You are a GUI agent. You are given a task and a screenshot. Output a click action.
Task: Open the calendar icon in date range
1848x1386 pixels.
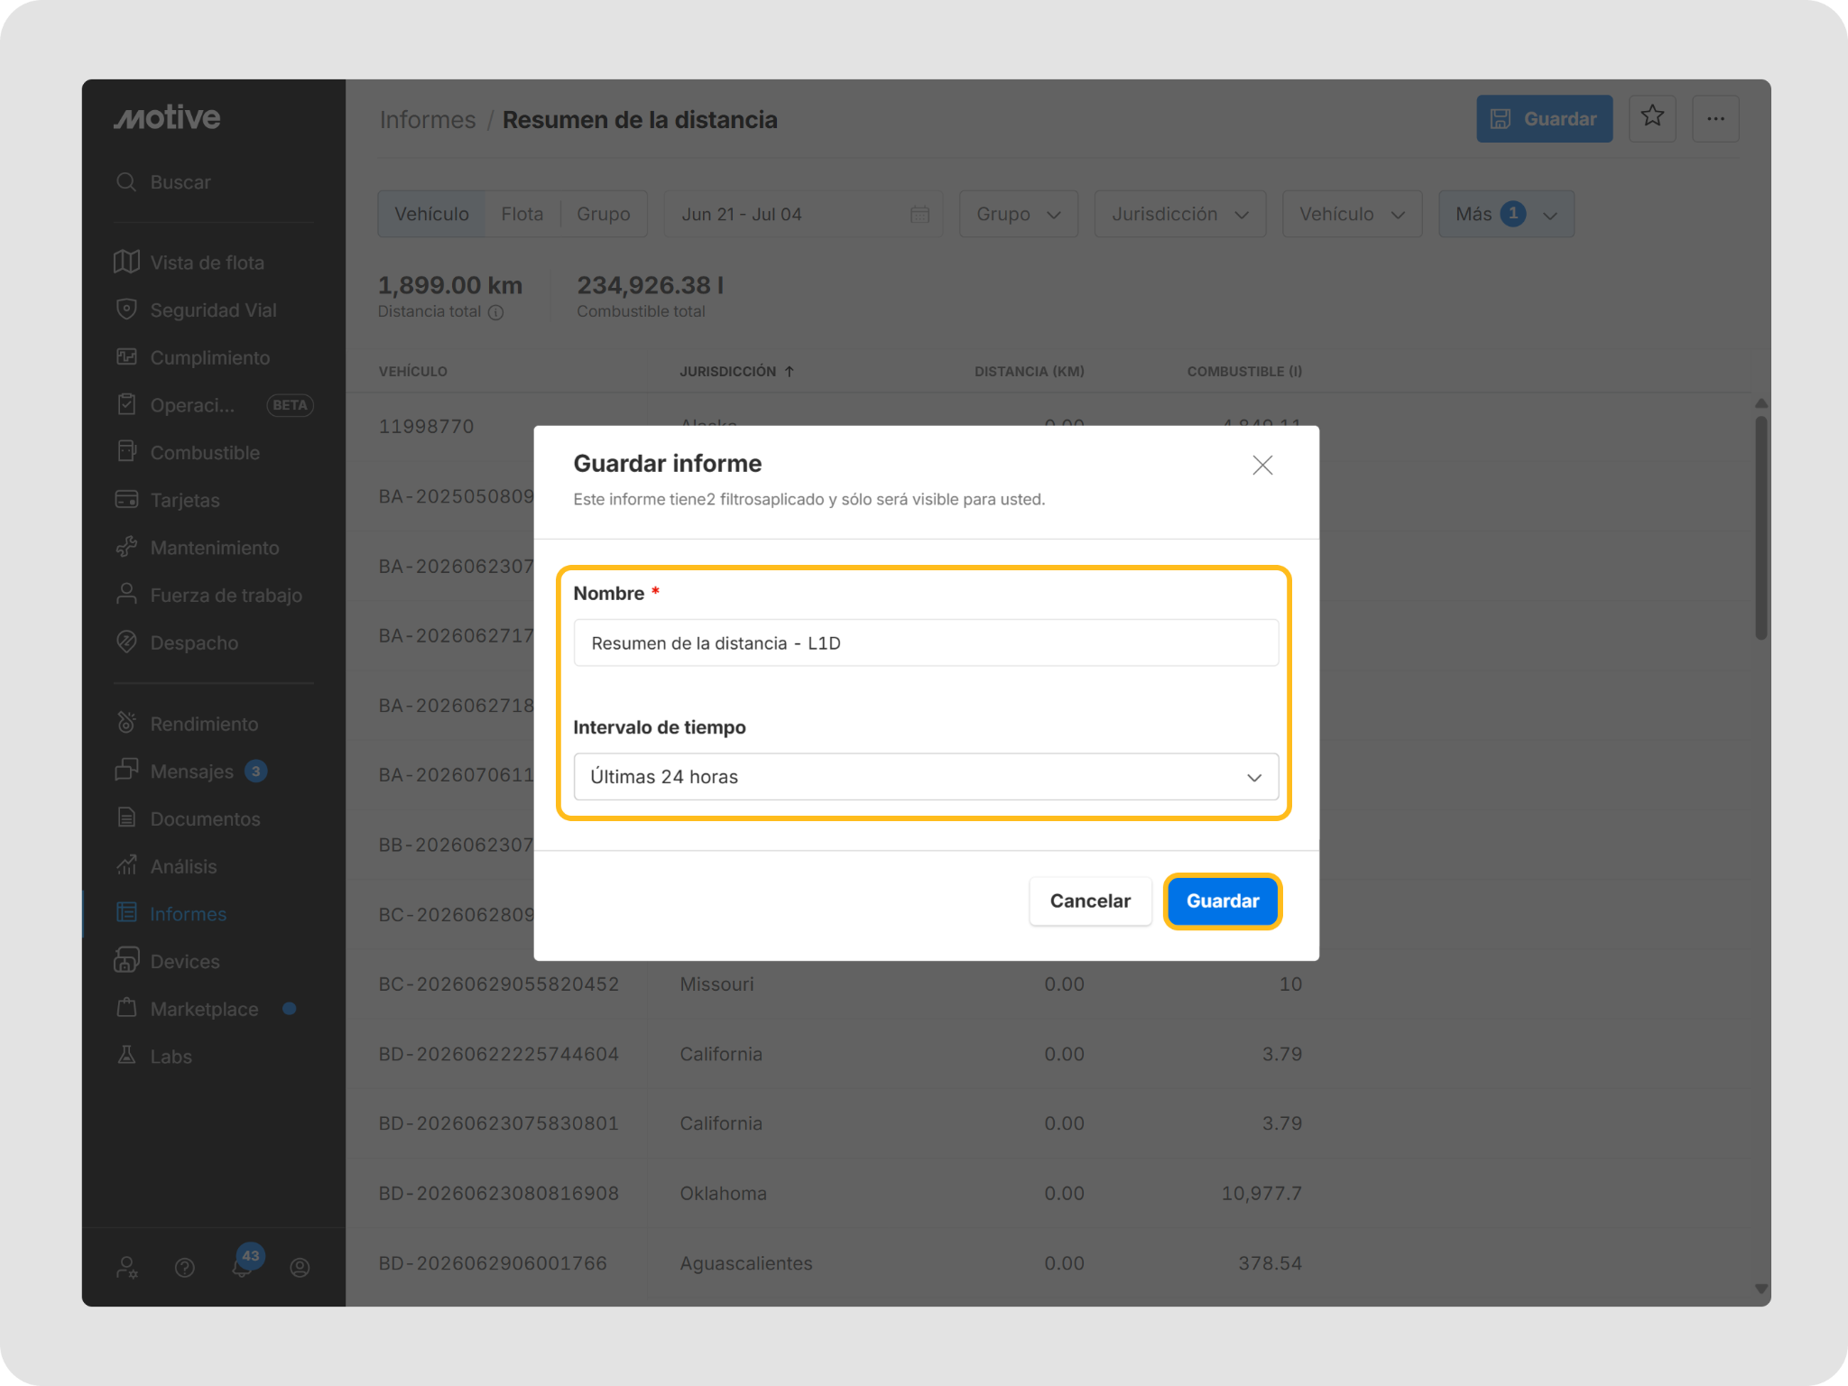919,214
